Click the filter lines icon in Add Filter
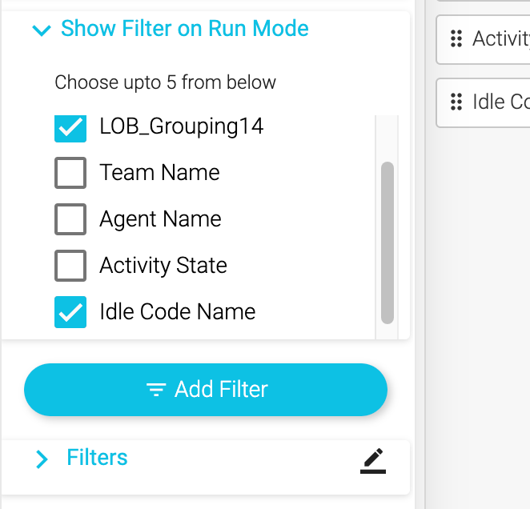The image size is (530, 509). pyautogui.click(x=155, y=390)
